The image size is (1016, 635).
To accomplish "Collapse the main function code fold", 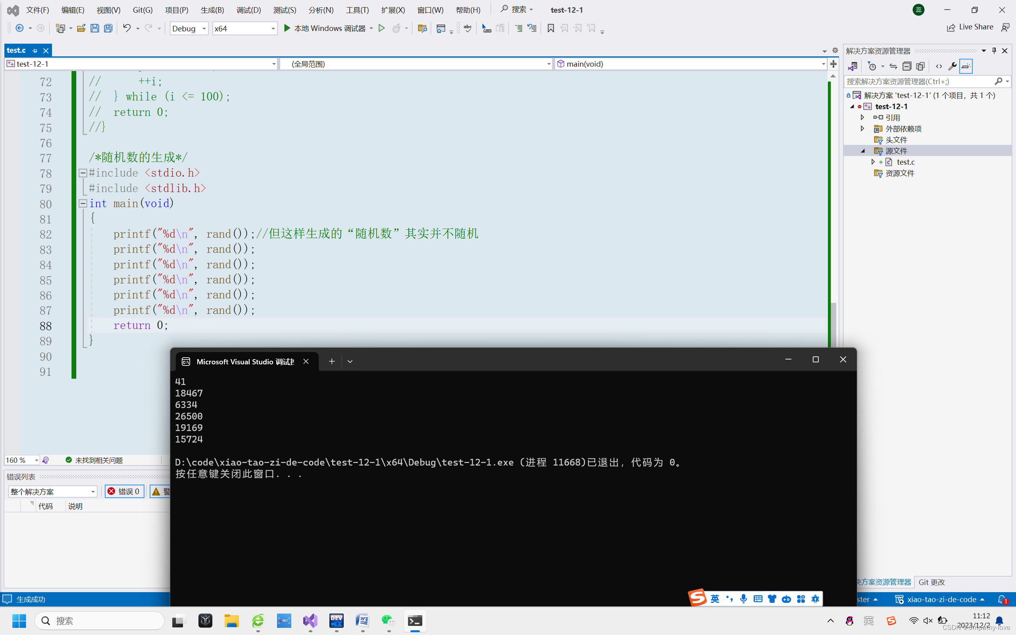I will (83, 204).
